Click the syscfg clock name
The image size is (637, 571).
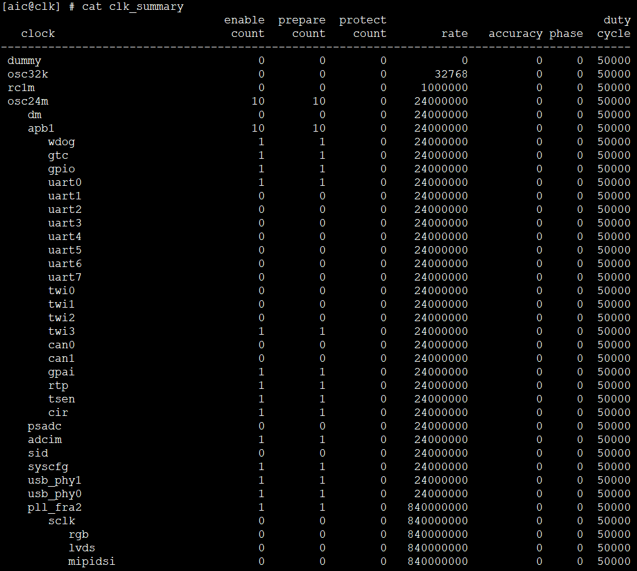click(48, 466)
